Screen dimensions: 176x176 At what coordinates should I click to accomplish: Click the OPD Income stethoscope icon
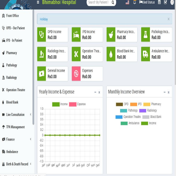coord(42,34)
